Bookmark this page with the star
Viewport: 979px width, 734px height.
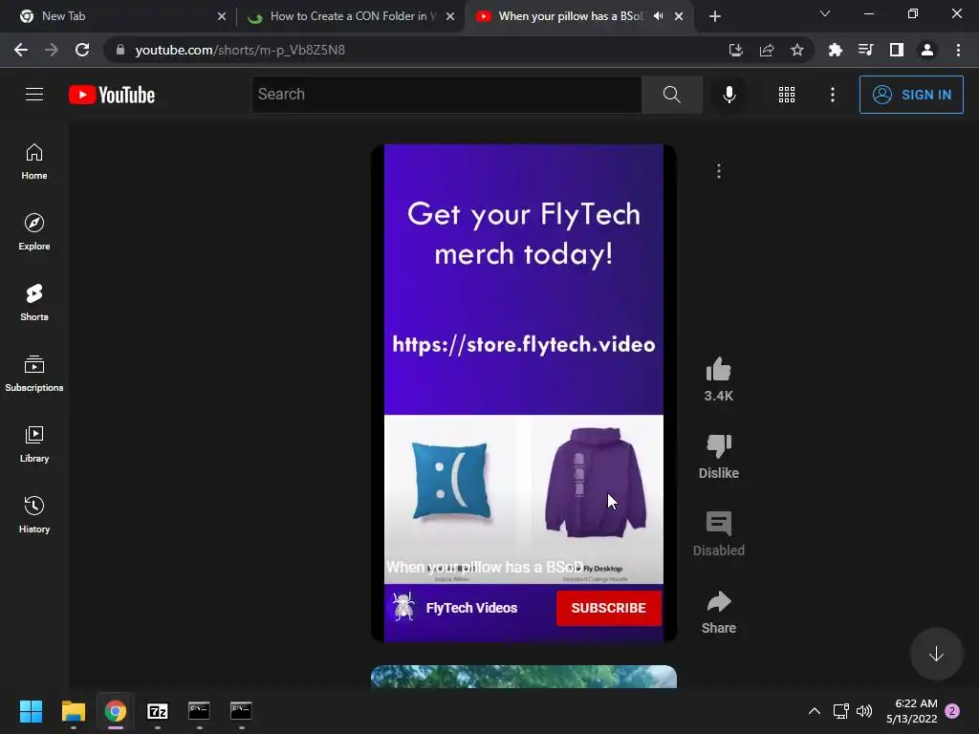pyautogui.click(x=797, y=50)
